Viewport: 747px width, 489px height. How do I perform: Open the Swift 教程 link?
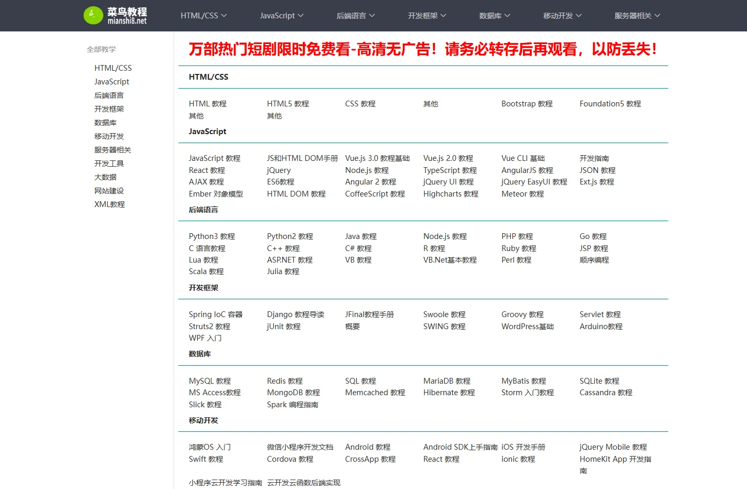pos(206,459)
